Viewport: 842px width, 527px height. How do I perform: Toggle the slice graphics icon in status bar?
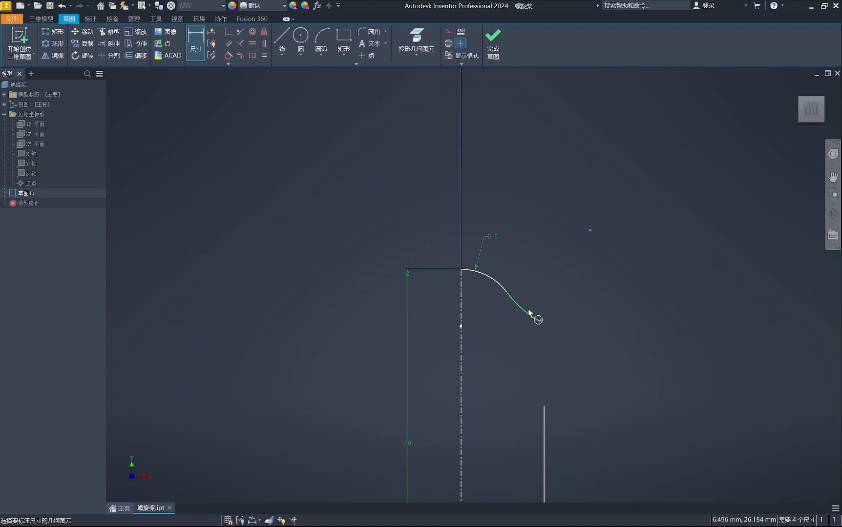(269, 520)
